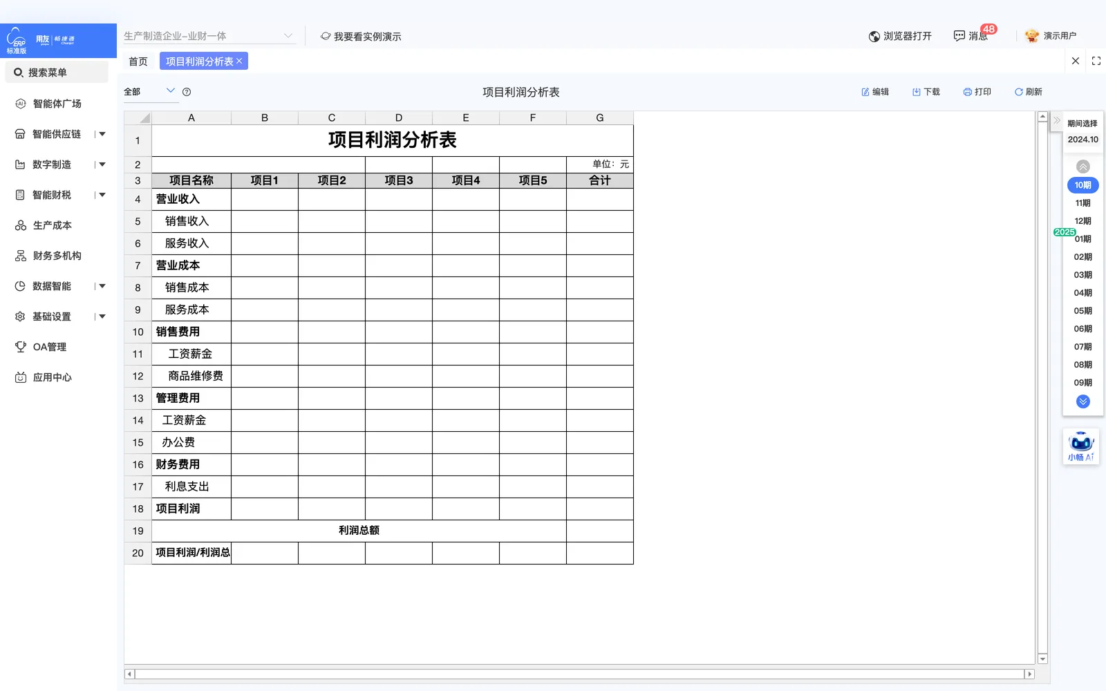Viewport: 1106px width, 691px height.
Task: Click the 编辑 edit button
Action: pyautogui.click(x=875, y=92)
